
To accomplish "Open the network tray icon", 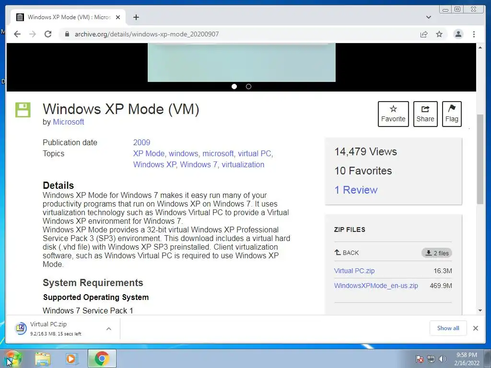I will click(431, 359).
